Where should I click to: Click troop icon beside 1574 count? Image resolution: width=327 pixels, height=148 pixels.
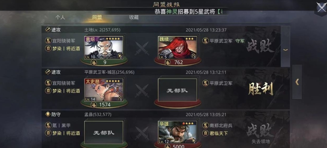[x=94, y=105]
